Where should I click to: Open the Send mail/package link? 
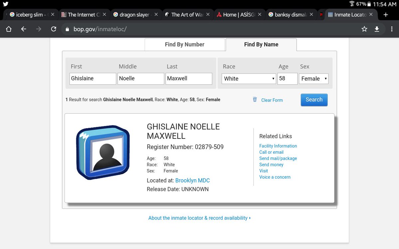(x=278, y=158)
